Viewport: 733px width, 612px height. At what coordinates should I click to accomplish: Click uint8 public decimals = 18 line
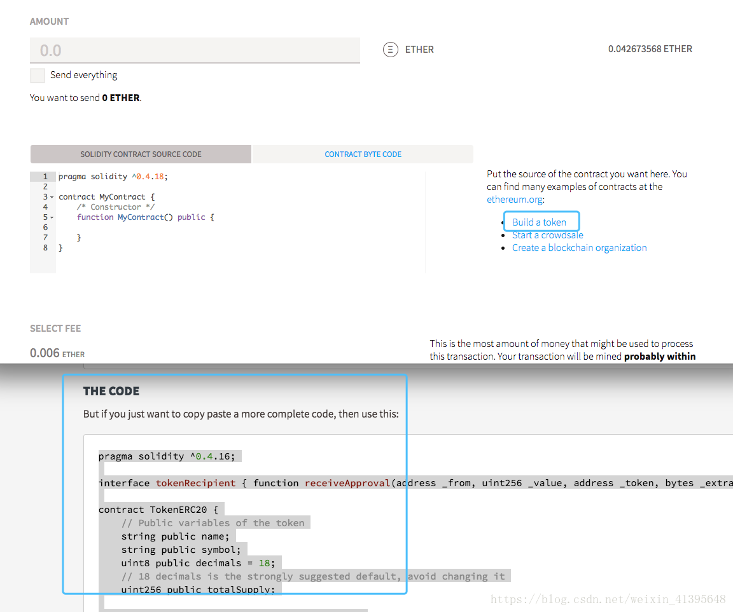click(x=199, y=563)
